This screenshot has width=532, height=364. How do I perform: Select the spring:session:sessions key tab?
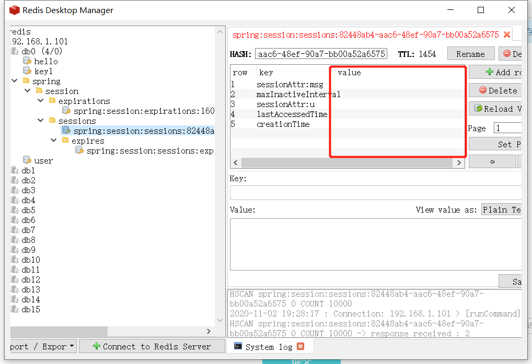coord(365,34)
